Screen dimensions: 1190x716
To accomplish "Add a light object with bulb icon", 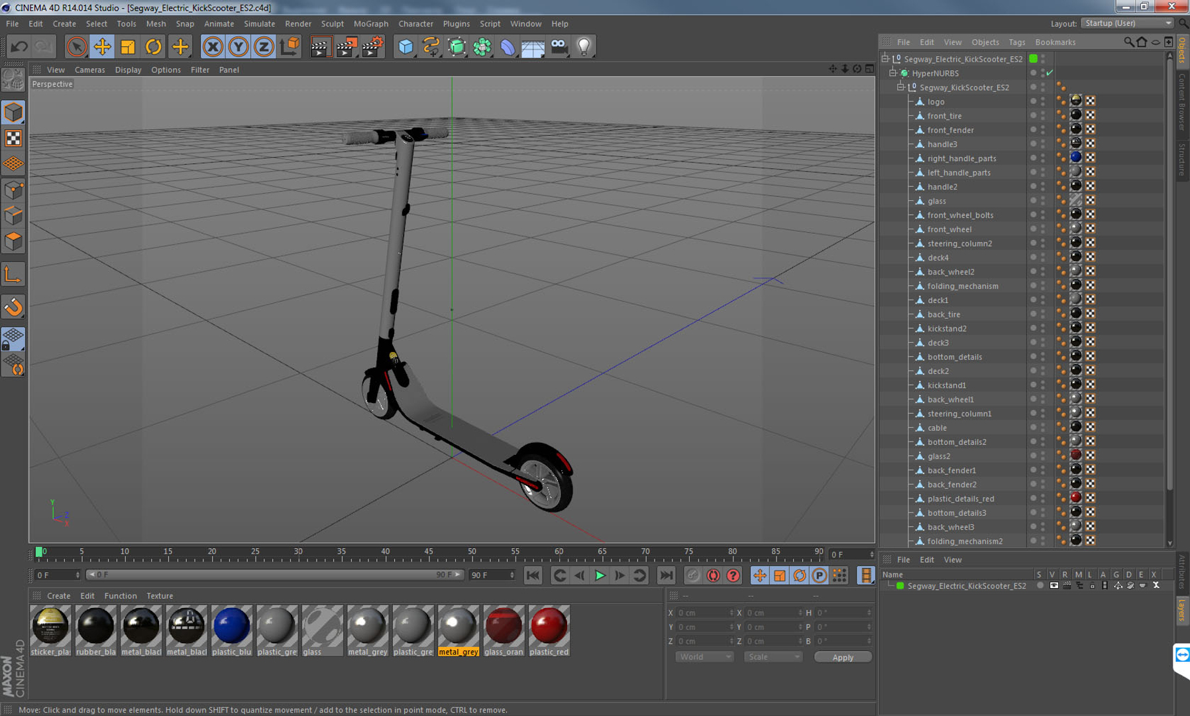I will [584, 46].
